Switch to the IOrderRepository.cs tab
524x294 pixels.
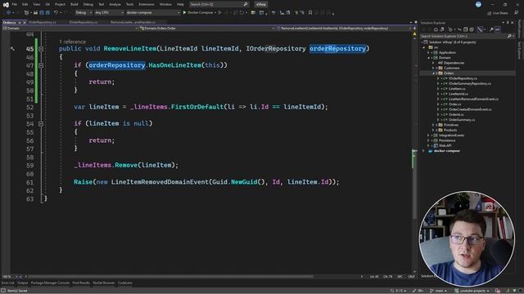(84, 22)
